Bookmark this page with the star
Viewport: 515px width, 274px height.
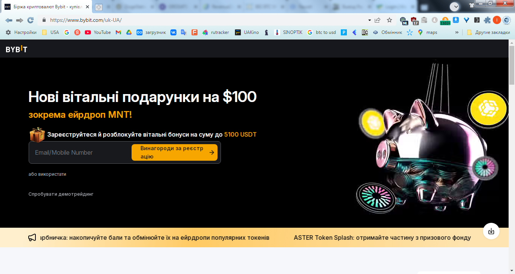389,20
